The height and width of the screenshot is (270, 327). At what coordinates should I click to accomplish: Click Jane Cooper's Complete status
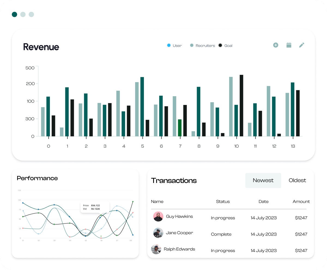click(221, 234)
